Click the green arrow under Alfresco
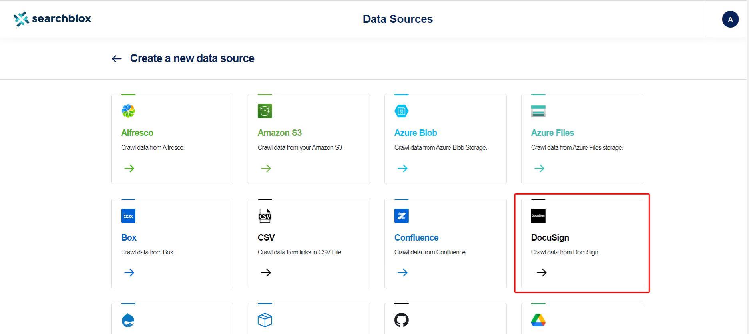Screen dimensions: 749x334 [x=129, y=168]
